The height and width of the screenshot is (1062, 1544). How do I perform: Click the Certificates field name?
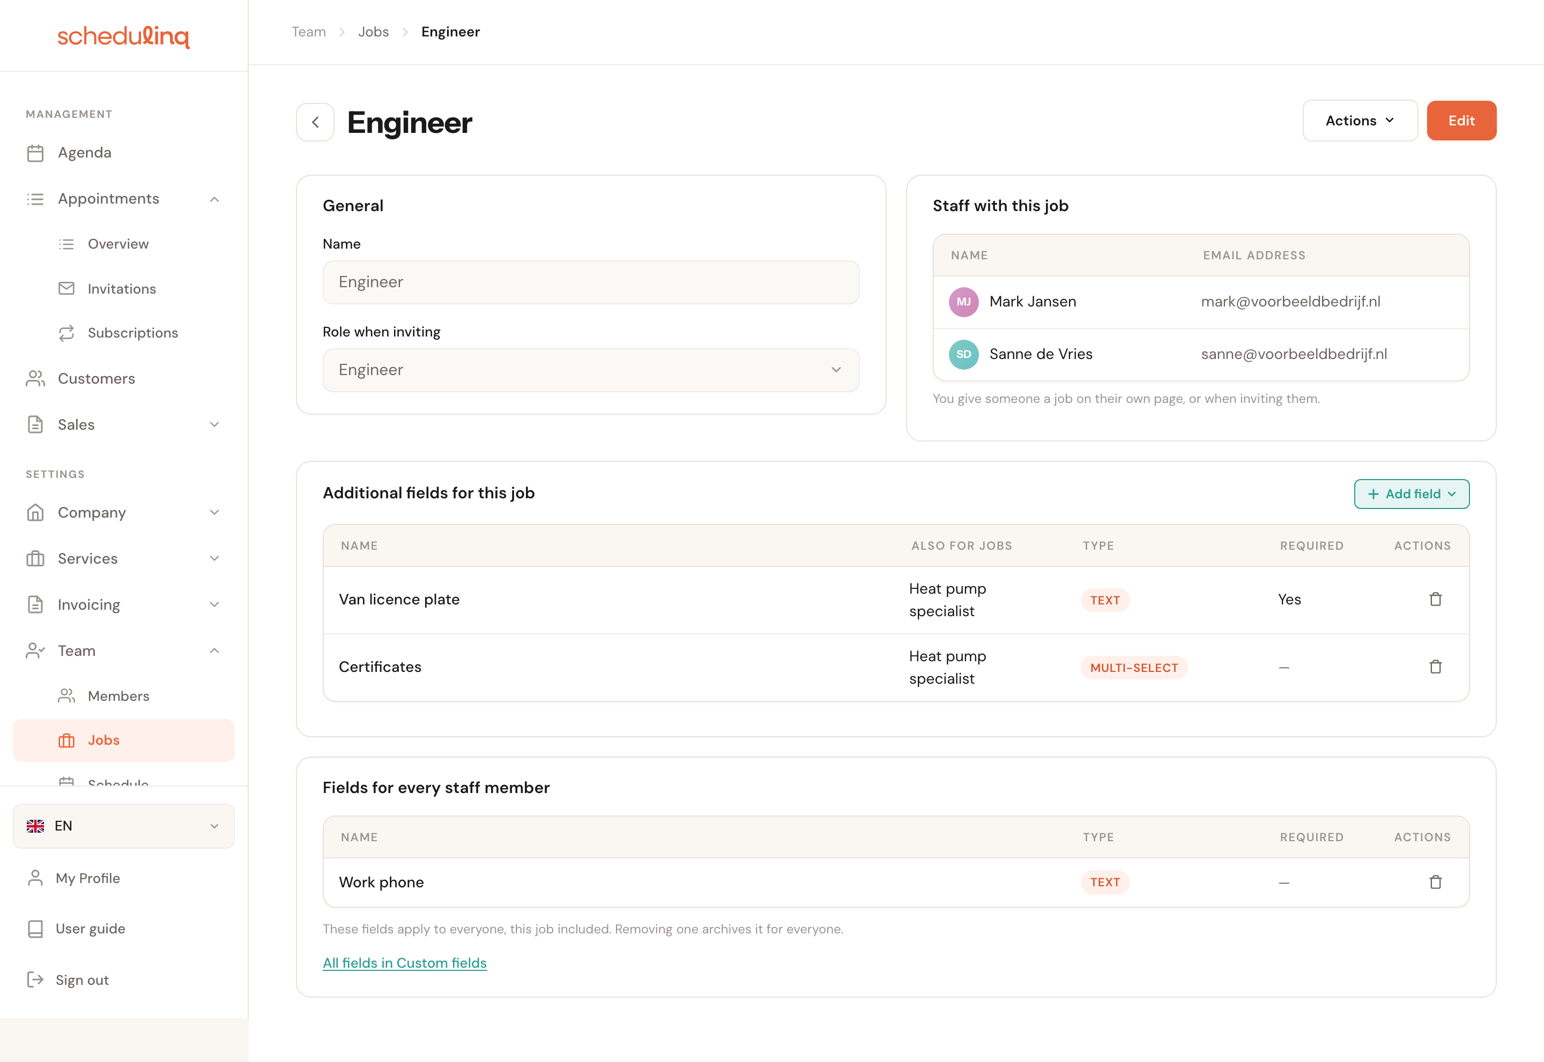(380, 667)
